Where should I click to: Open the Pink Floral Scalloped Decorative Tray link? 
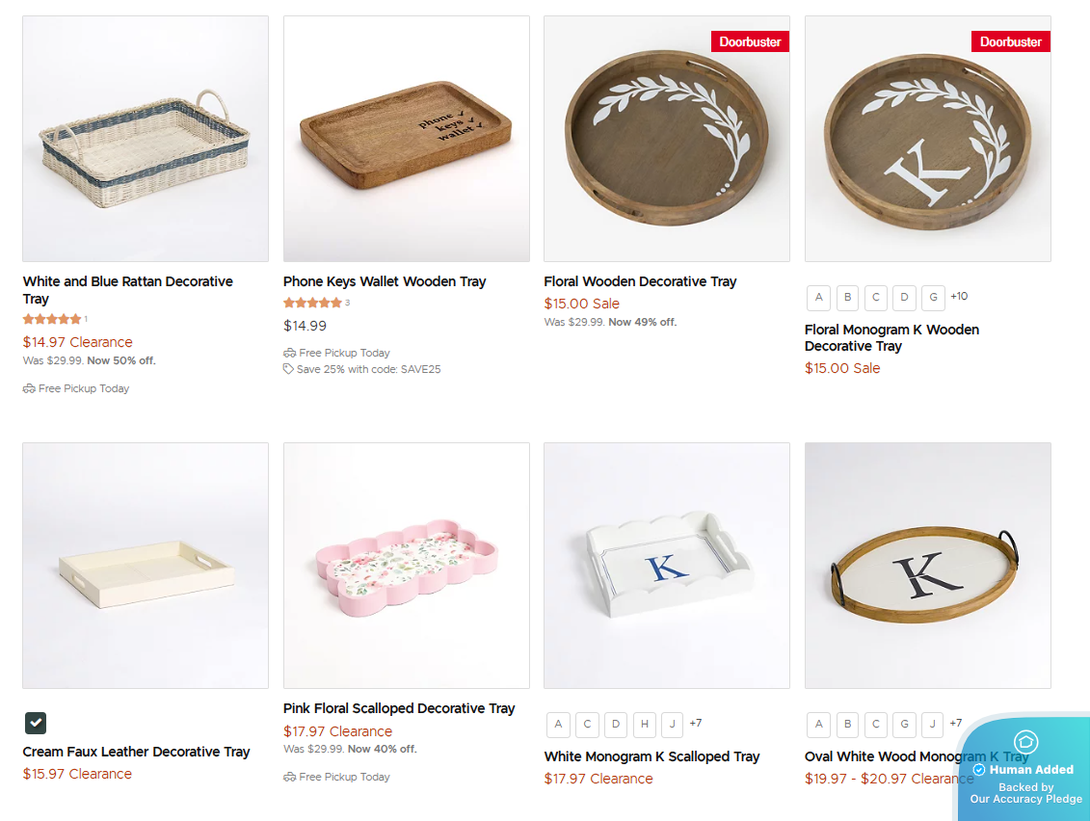(x=399, y=707)
